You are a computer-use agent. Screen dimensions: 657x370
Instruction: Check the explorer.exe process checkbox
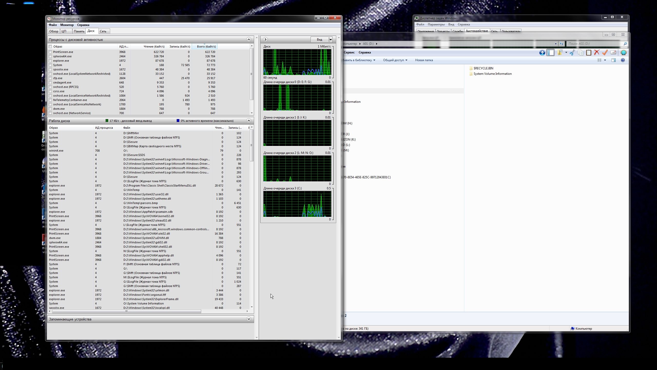(50, 61)
